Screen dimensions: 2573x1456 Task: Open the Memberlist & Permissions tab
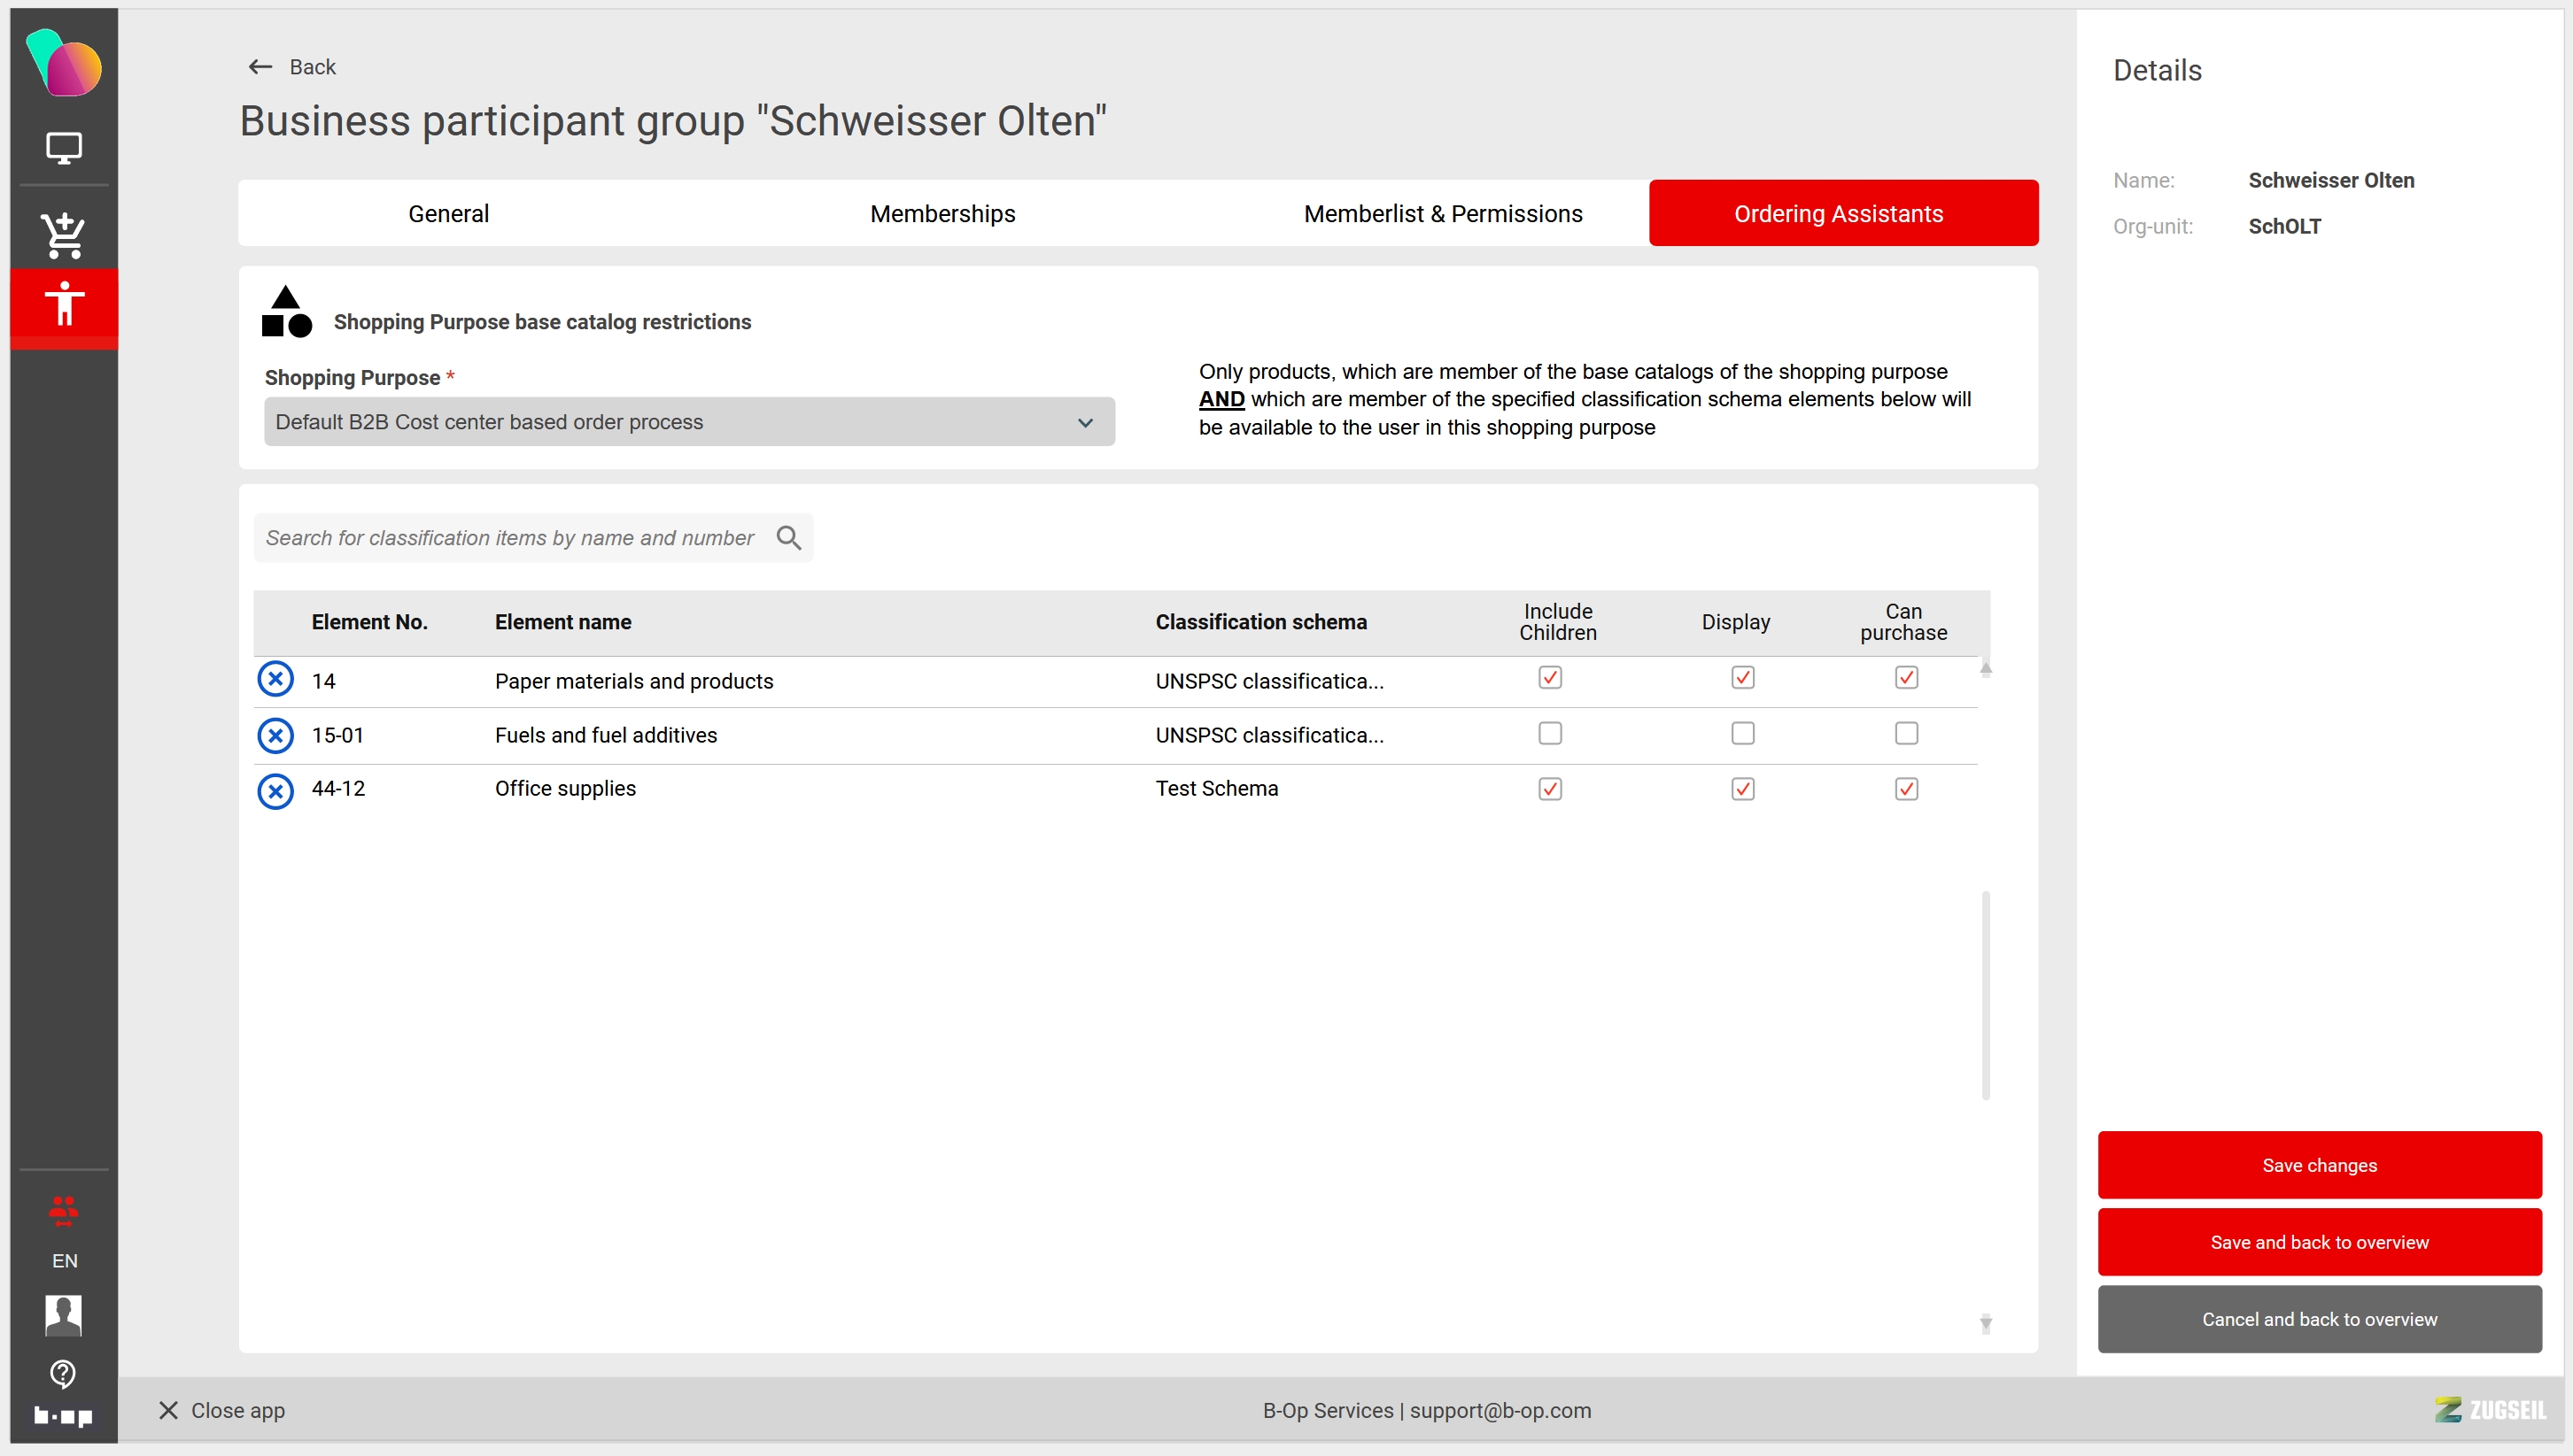coord(1442,213)
